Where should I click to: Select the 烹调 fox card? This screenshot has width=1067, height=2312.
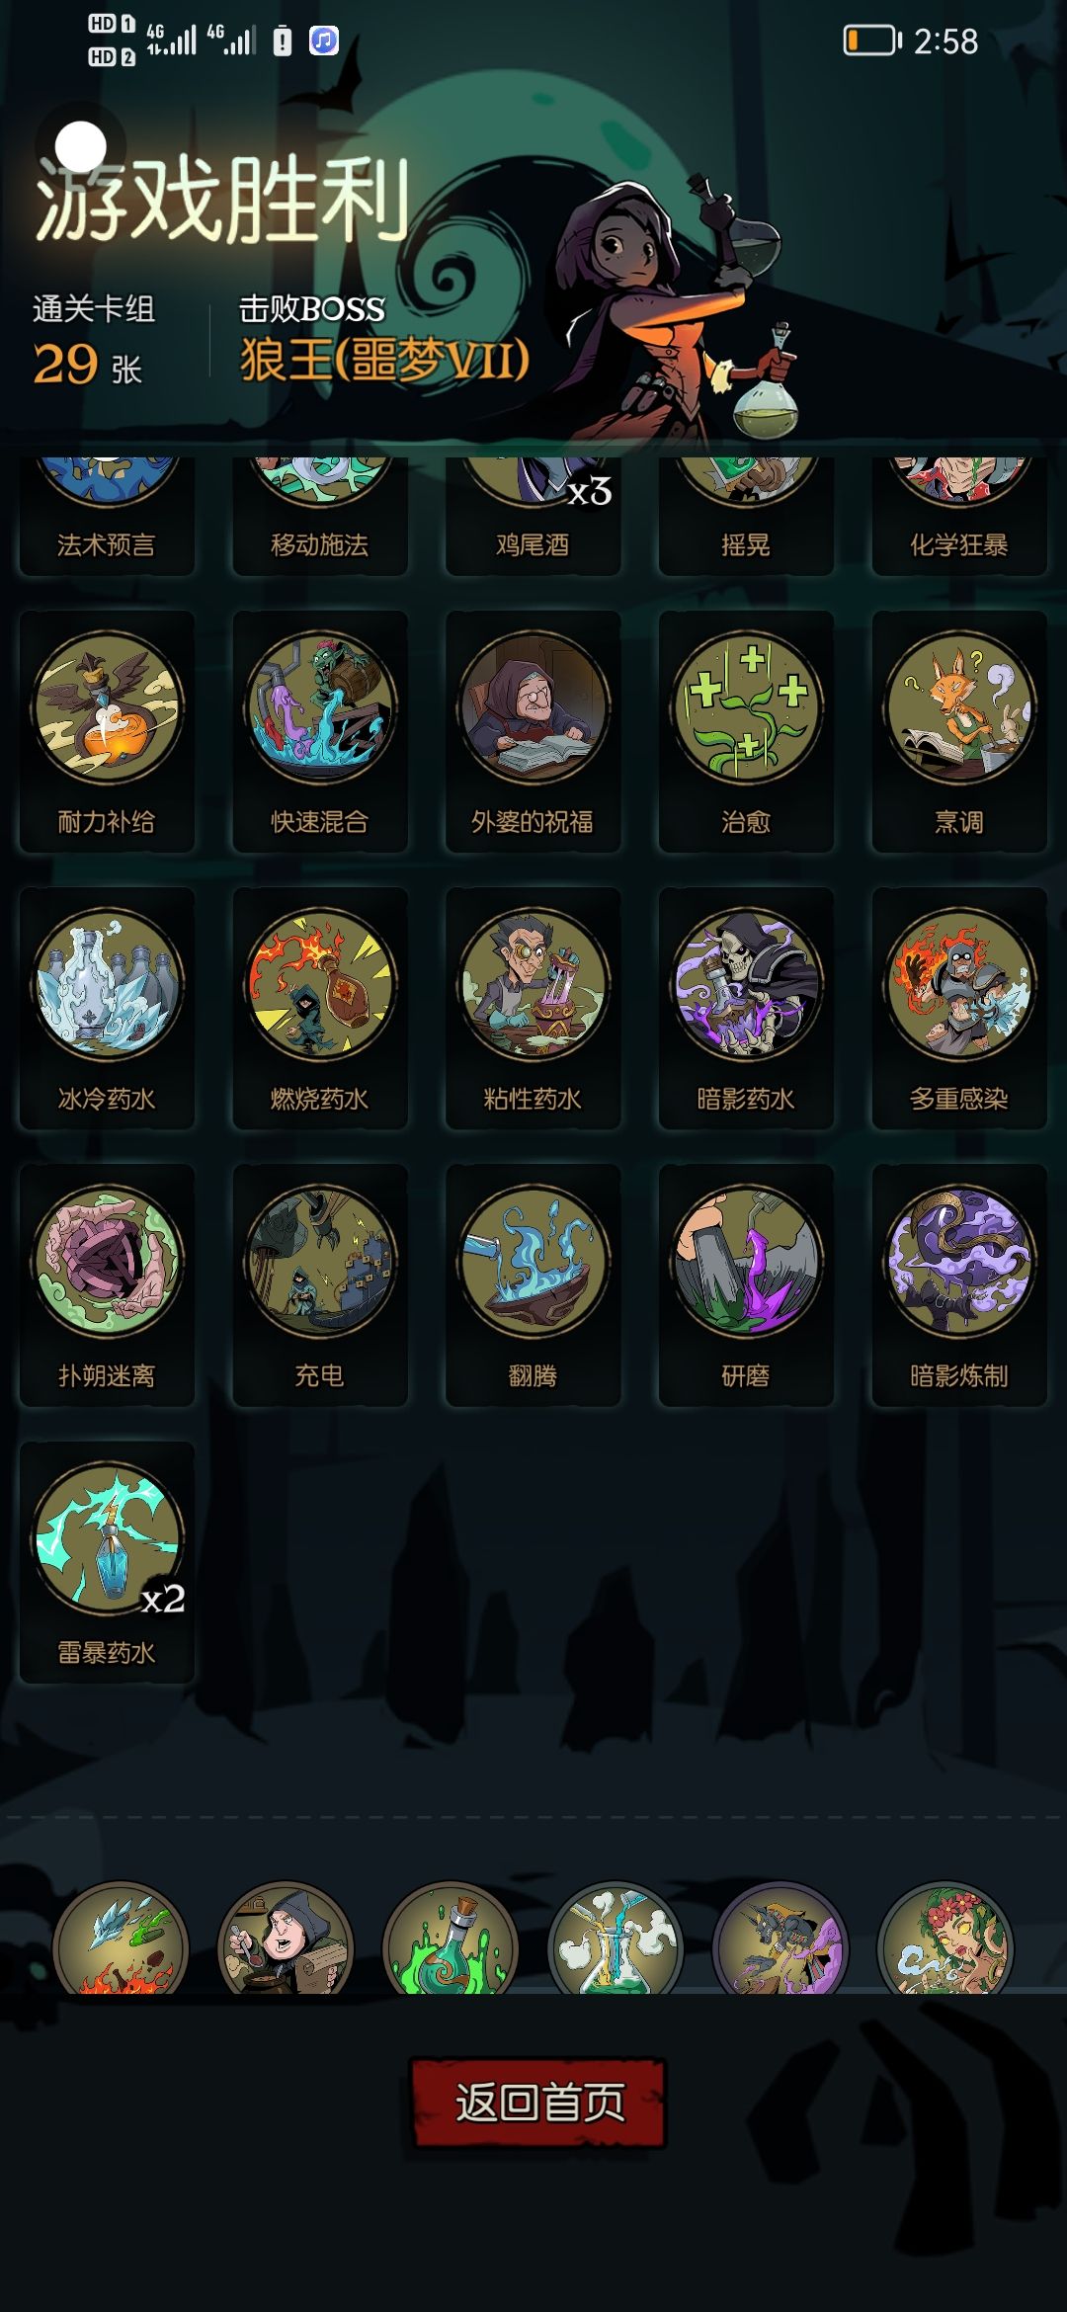[x=959, y=732]
